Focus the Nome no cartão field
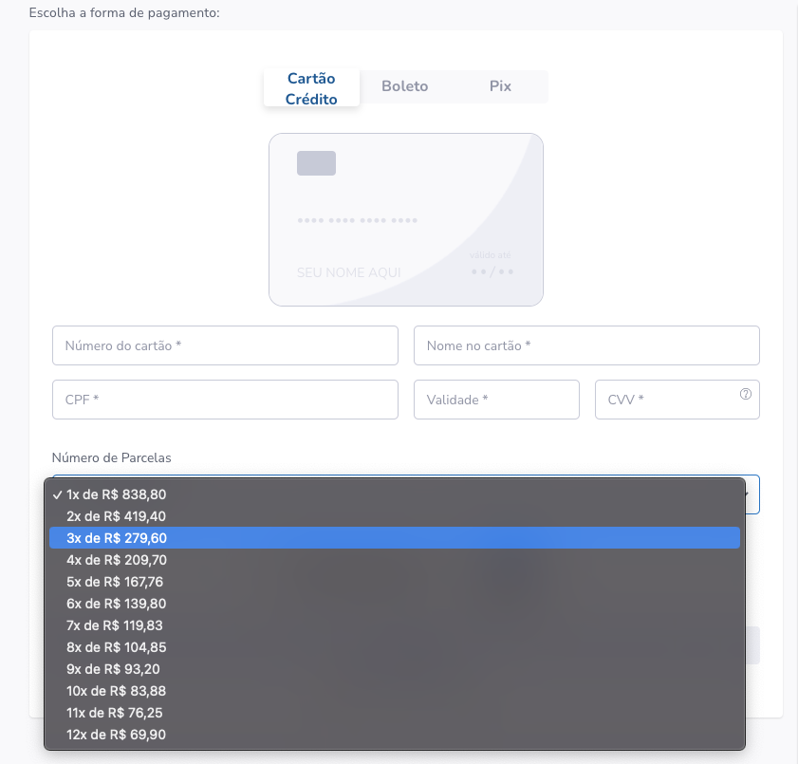Screen dimensions: 798x764 [586, 345]
